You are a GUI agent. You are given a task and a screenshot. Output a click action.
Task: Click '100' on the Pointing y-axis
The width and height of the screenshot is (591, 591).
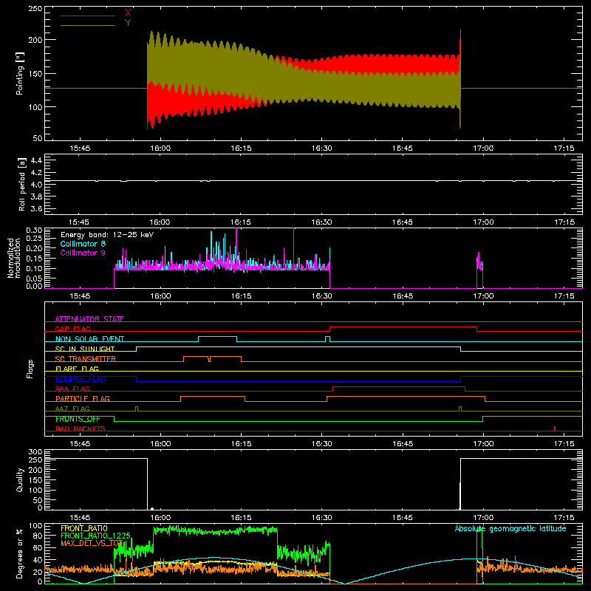(x=35, y=107)
